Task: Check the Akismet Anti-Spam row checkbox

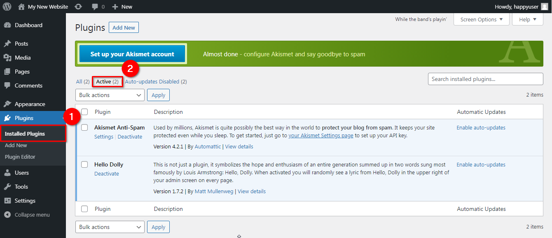Action: 84,127
